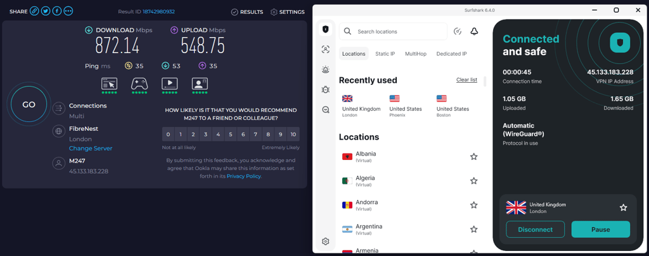Rate recommendation score 3
Viewport: 649px width, 256px height.
point(206,134)
